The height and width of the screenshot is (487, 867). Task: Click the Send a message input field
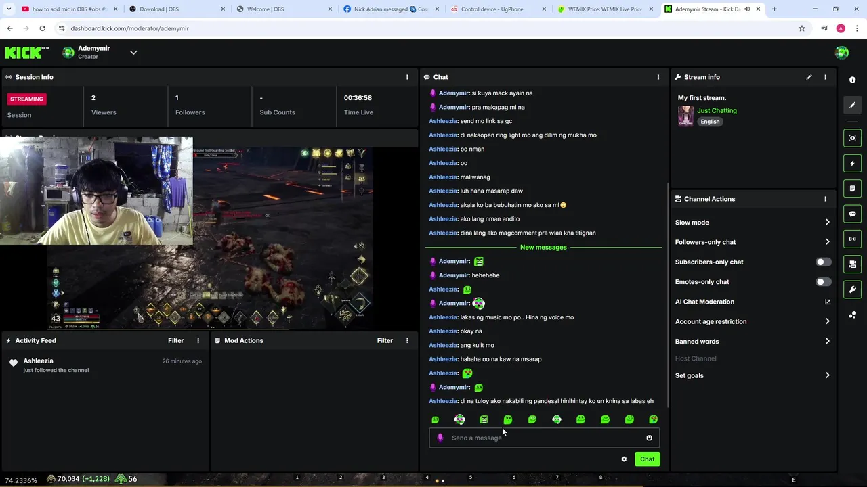[544, 438]
